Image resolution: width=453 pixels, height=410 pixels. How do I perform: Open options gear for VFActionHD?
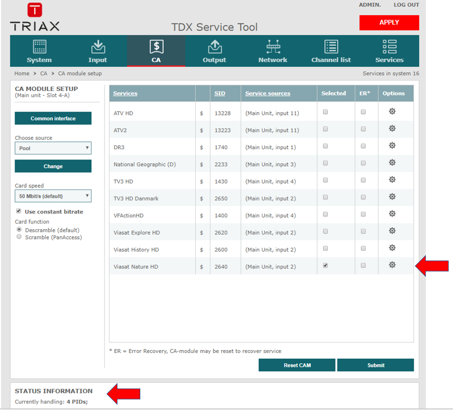(392, 214)
